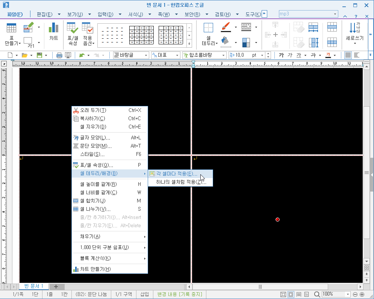This screenshot has width=374, height=299.
Task: Click the mp3 search input field
Action: (306, 14)
